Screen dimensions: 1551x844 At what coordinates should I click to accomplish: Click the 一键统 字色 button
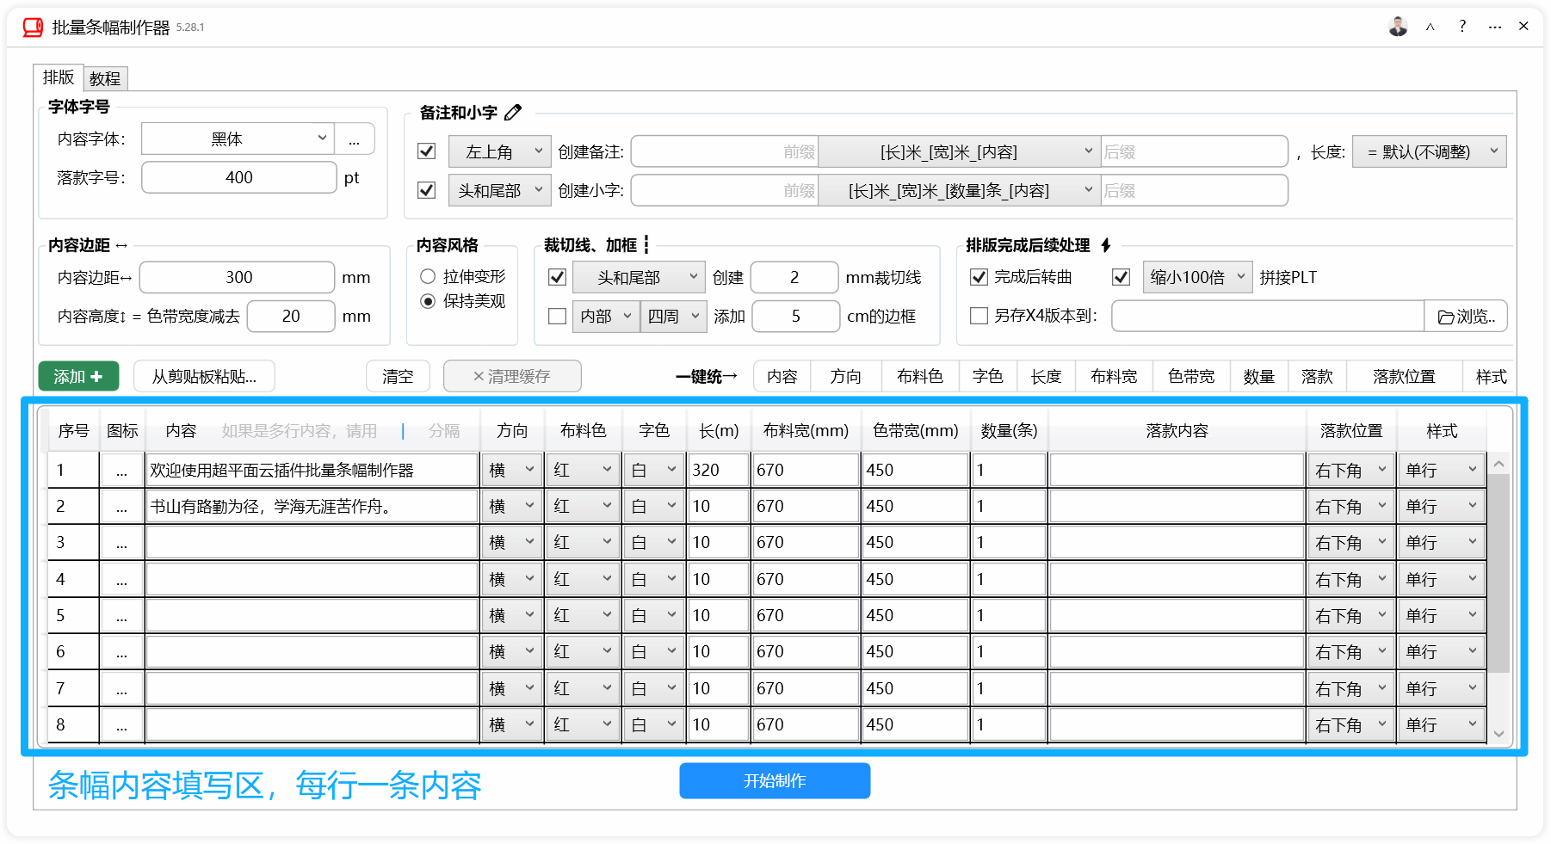(x=987, y=377)
